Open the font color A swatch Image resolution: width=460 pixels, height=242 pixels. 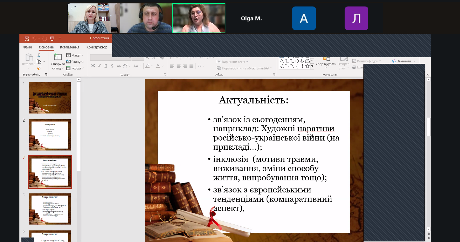(158, 66)
